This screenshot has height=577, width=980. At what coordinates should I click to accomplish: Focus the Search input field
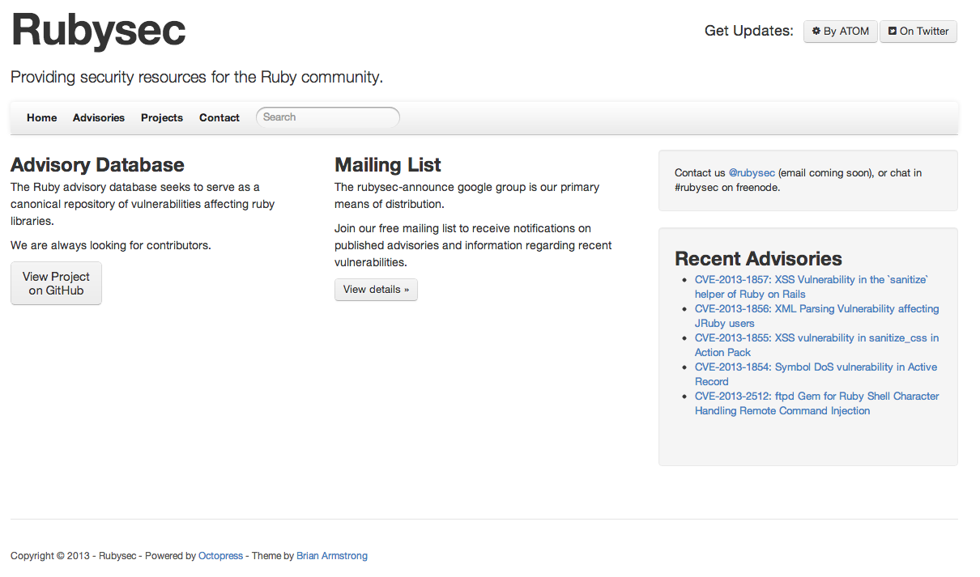328,117
